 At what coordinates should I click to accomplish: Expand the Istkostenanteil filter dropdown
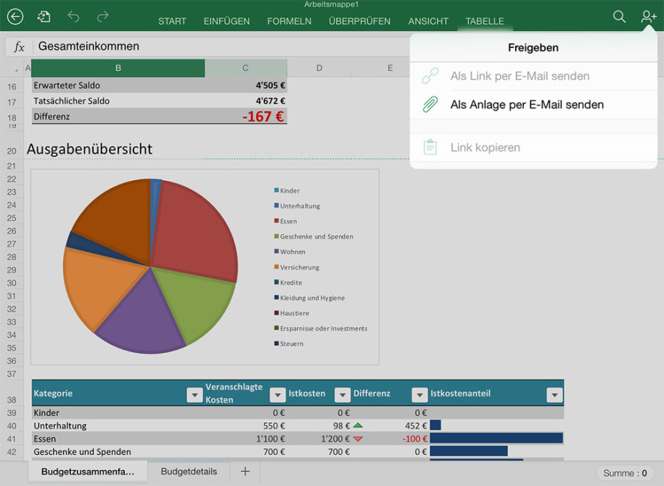[x=554, y=394]
